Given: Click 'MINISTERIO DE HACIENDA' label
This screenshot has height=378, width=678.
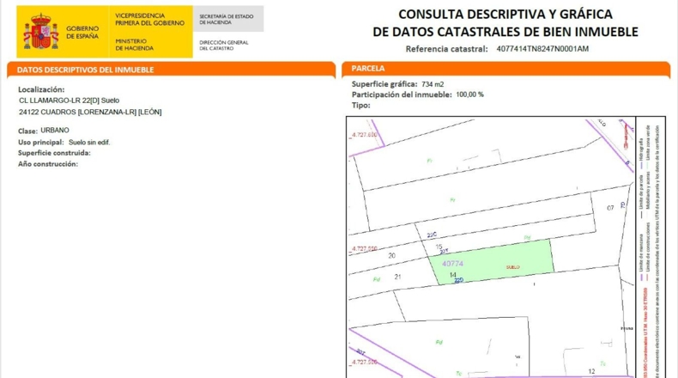Looking at the screenshot, I should [x=134, y=45].
